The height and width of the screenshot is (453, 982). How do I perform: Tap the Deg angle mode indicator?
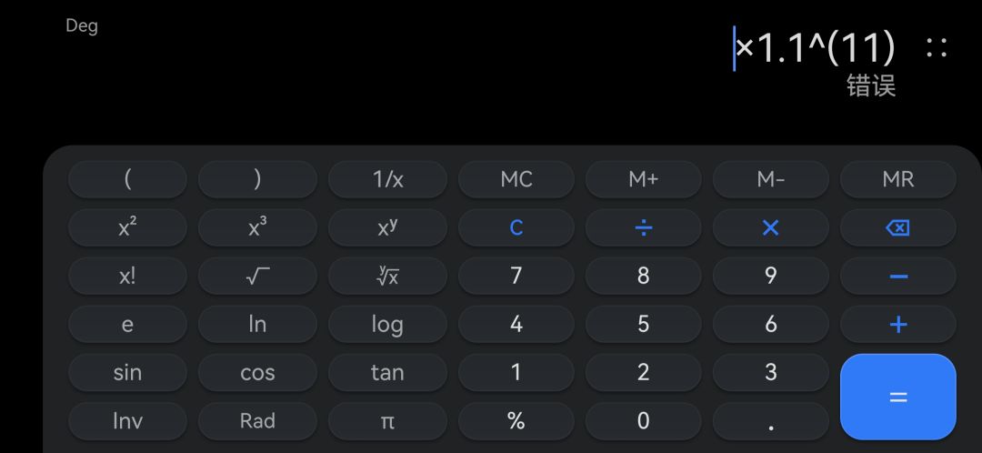[82, 26]
